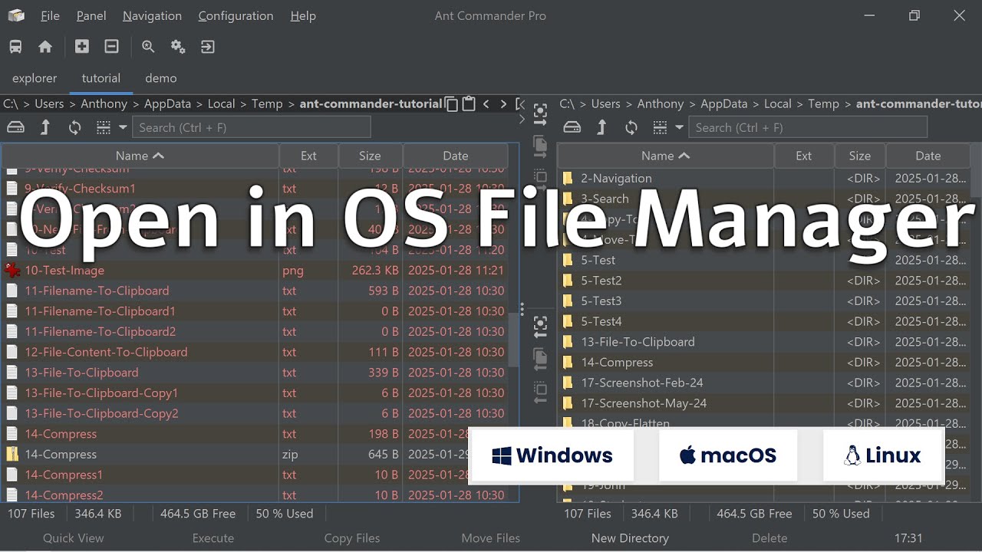Click the selection icon in left panel toolbar
Image resolution: width=982 pixels, height=552 pixels.
pyautogui.click(x=104, y=127)
